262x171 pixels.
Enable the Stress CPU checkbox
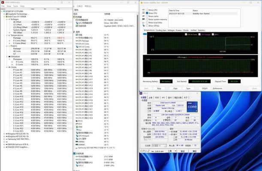tap(147, 10)
